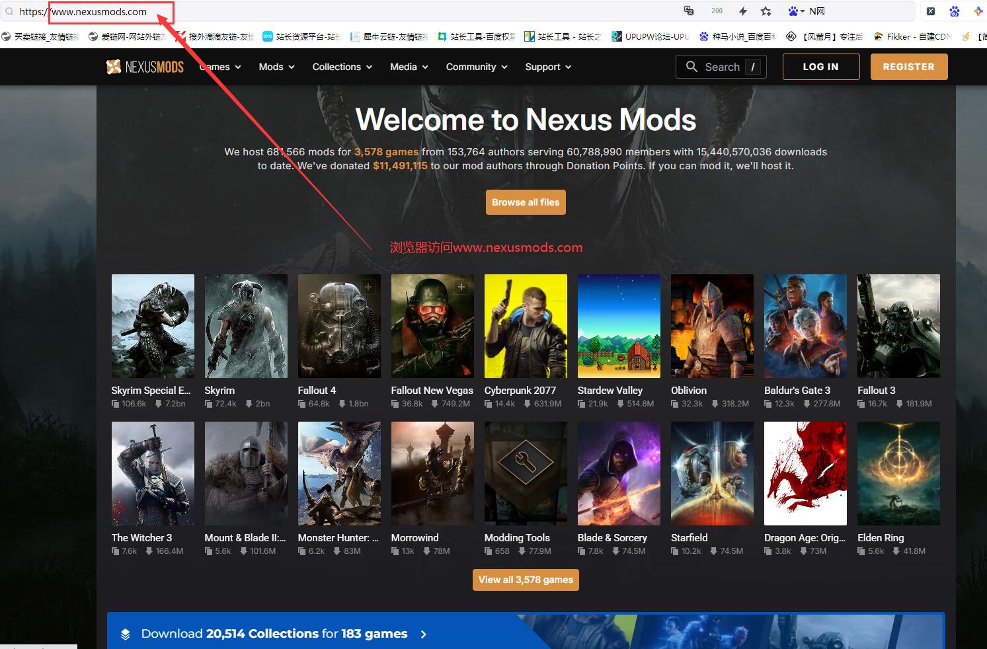Open the Dragon Age: Origins cover image
987x649 pixels.
pos(805,473)
